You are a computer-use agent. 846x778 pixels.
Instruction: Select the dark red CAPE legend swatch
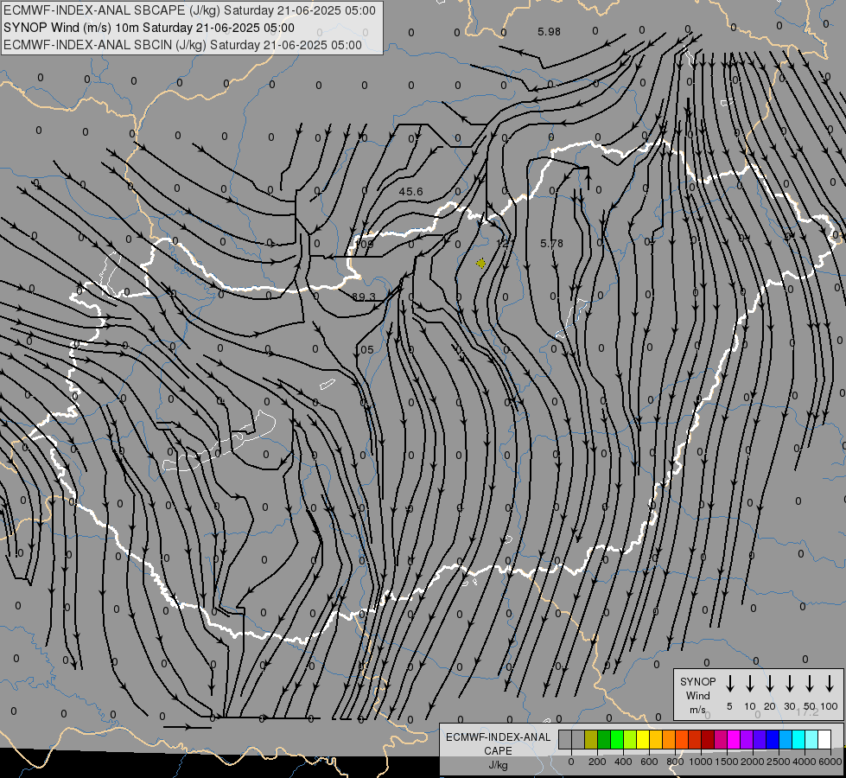708,739
